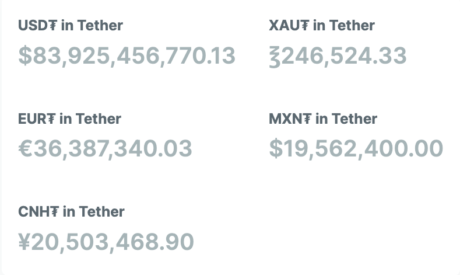Screen dimensions: 460x275
Task: Select the $19,562,400.00 amount
Action: (356, 149)
